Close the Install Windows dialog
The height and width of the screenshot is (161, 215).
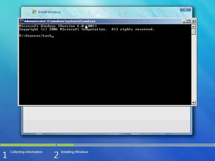(185, 9)
